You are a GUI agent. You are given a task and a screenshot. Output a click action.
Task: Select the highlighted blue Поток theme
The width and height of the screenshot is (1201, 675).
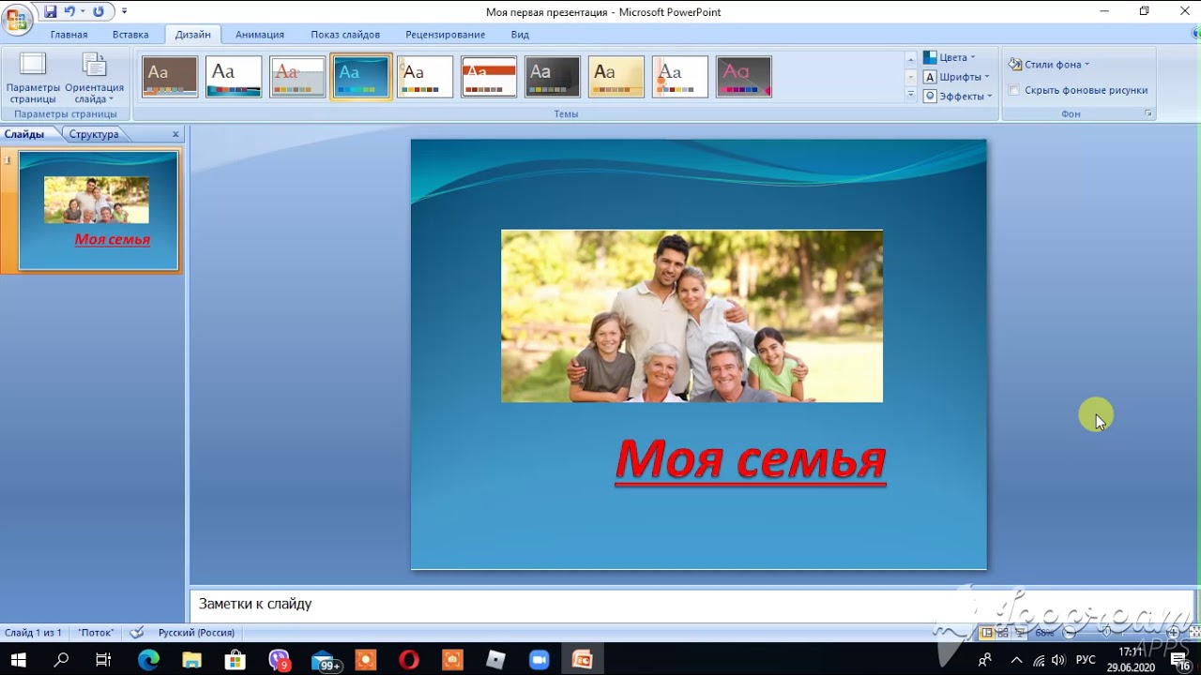(361, 77)
